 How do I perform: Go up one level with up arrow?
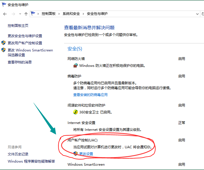26,14
